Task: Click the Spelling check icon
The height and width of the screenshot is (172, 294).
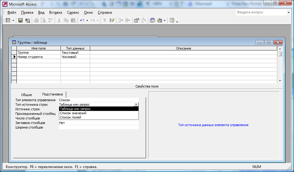Action: [50, 20]
